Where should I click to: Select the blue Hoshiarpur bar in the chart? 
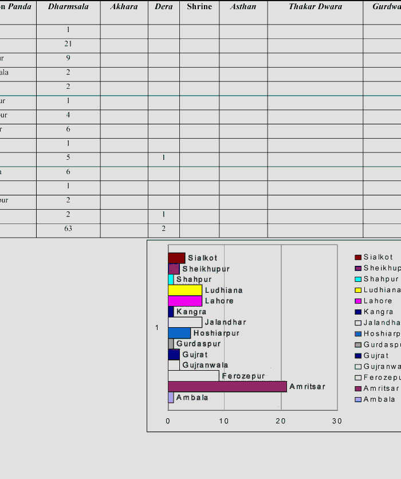coord(179,333)
